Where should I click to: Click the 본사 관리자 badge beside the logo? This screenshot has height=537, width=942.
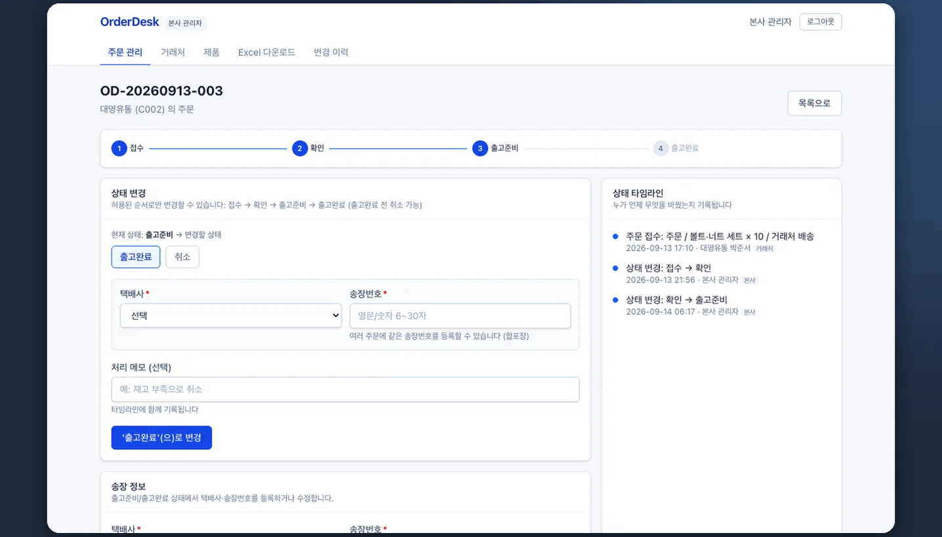(185, 23)
